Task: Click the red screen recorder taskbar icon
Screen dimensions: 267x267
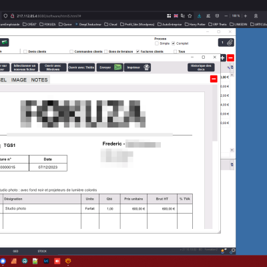Action: tap(57, 261)
